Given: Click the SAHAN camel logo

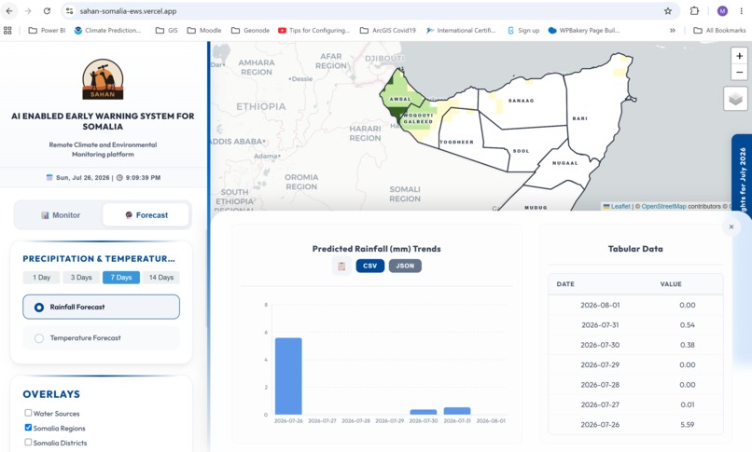Looking at the screenshot, I should (x=103, y=79).
